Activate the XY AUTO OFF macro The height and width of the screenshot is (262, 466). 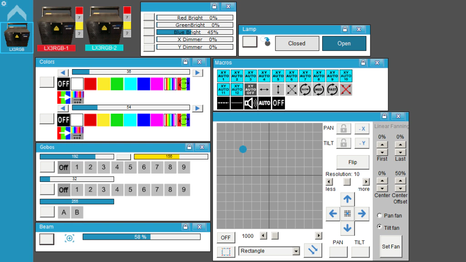tap(251, 90)
